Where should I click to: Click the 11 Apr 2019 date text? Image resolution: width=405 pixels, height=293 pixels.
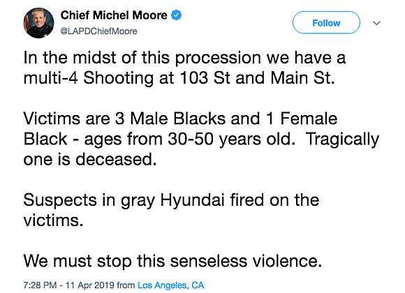pyautogui.click(x=89, y=285)
